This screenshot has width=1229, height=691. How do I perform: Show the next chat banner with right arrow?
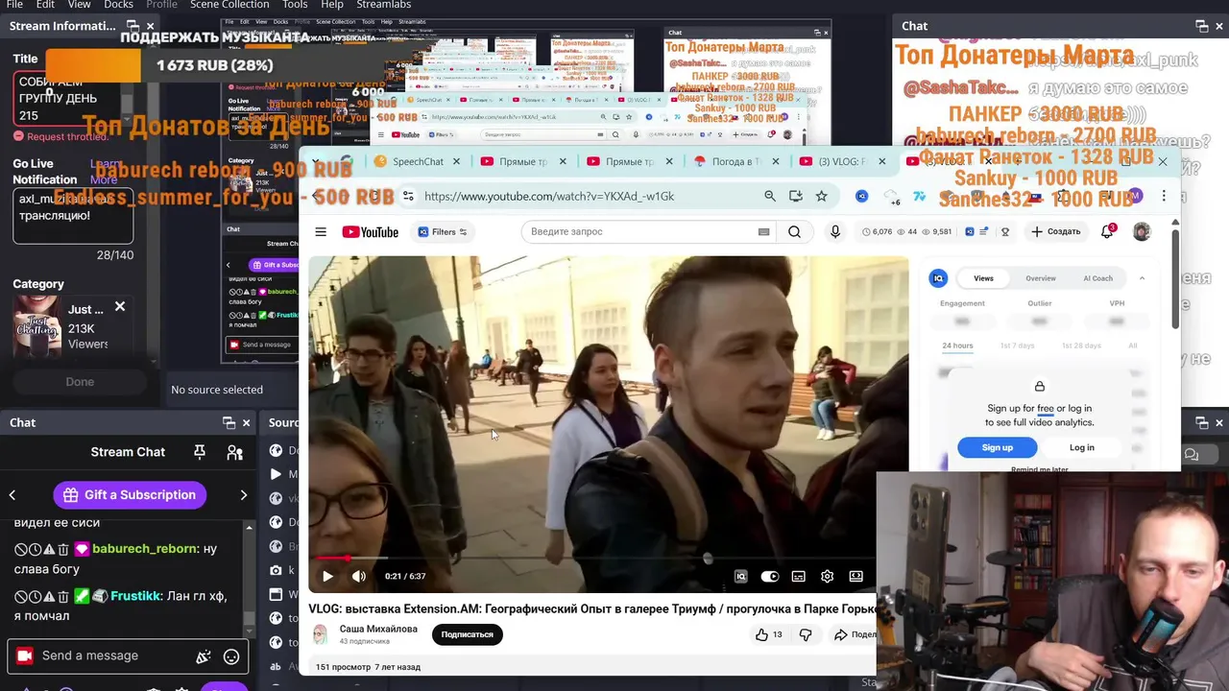pos(243,495)
